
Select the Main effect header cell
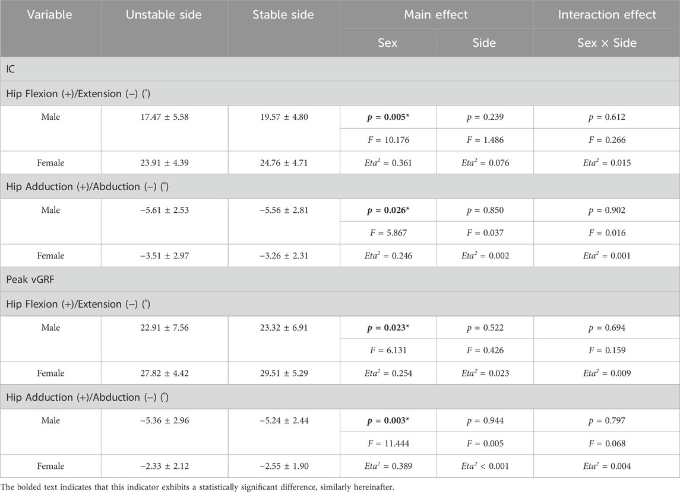coord(437,14)
